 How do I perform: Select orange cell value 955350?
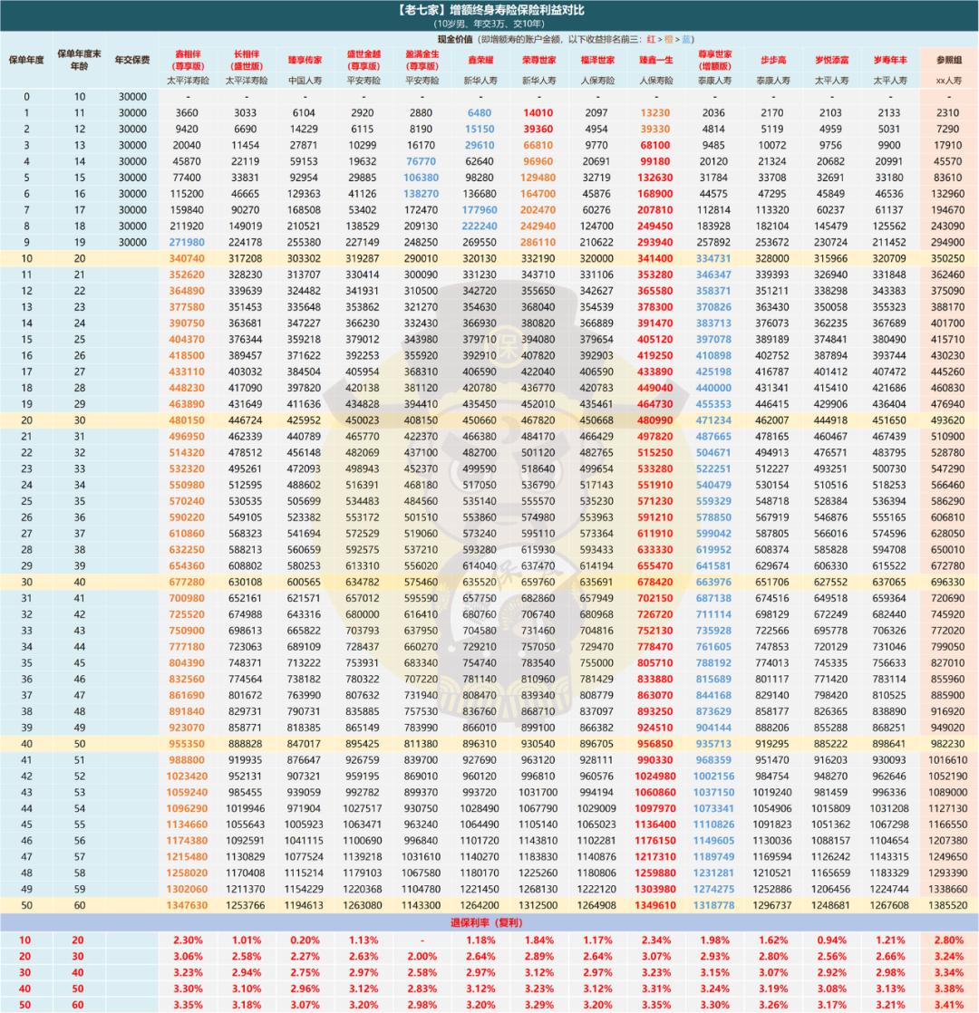click(187, 744)
